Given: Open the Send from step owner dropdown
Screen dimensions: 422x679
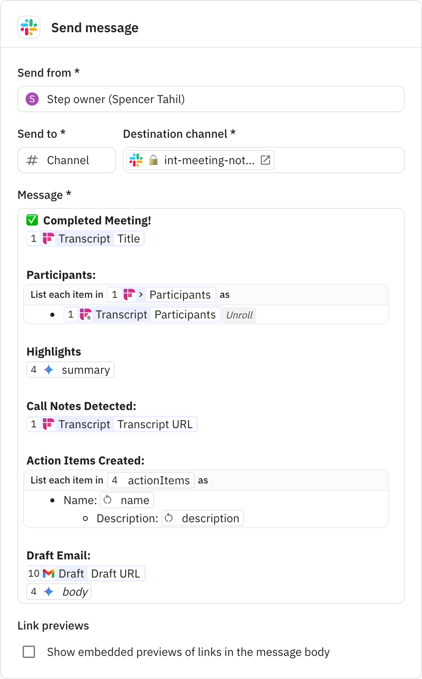Looking at the screenshot, I should 211,99.
